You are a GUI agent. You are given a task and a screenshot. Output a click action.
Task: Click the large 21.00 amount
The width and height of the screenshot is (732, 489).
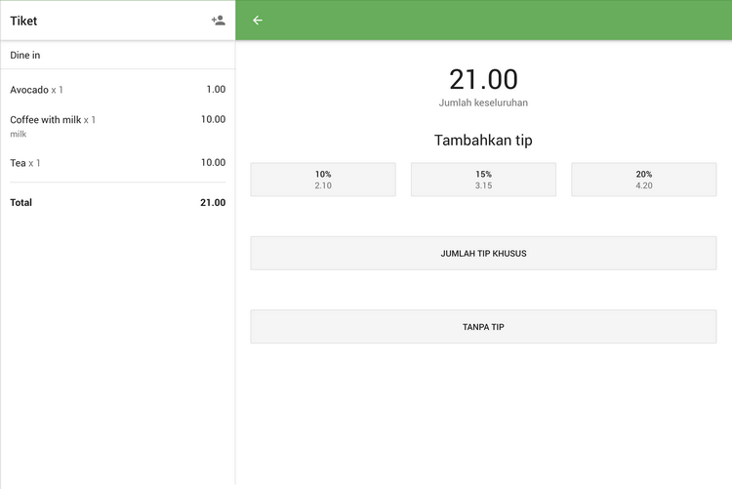click(x=483, y=79)
